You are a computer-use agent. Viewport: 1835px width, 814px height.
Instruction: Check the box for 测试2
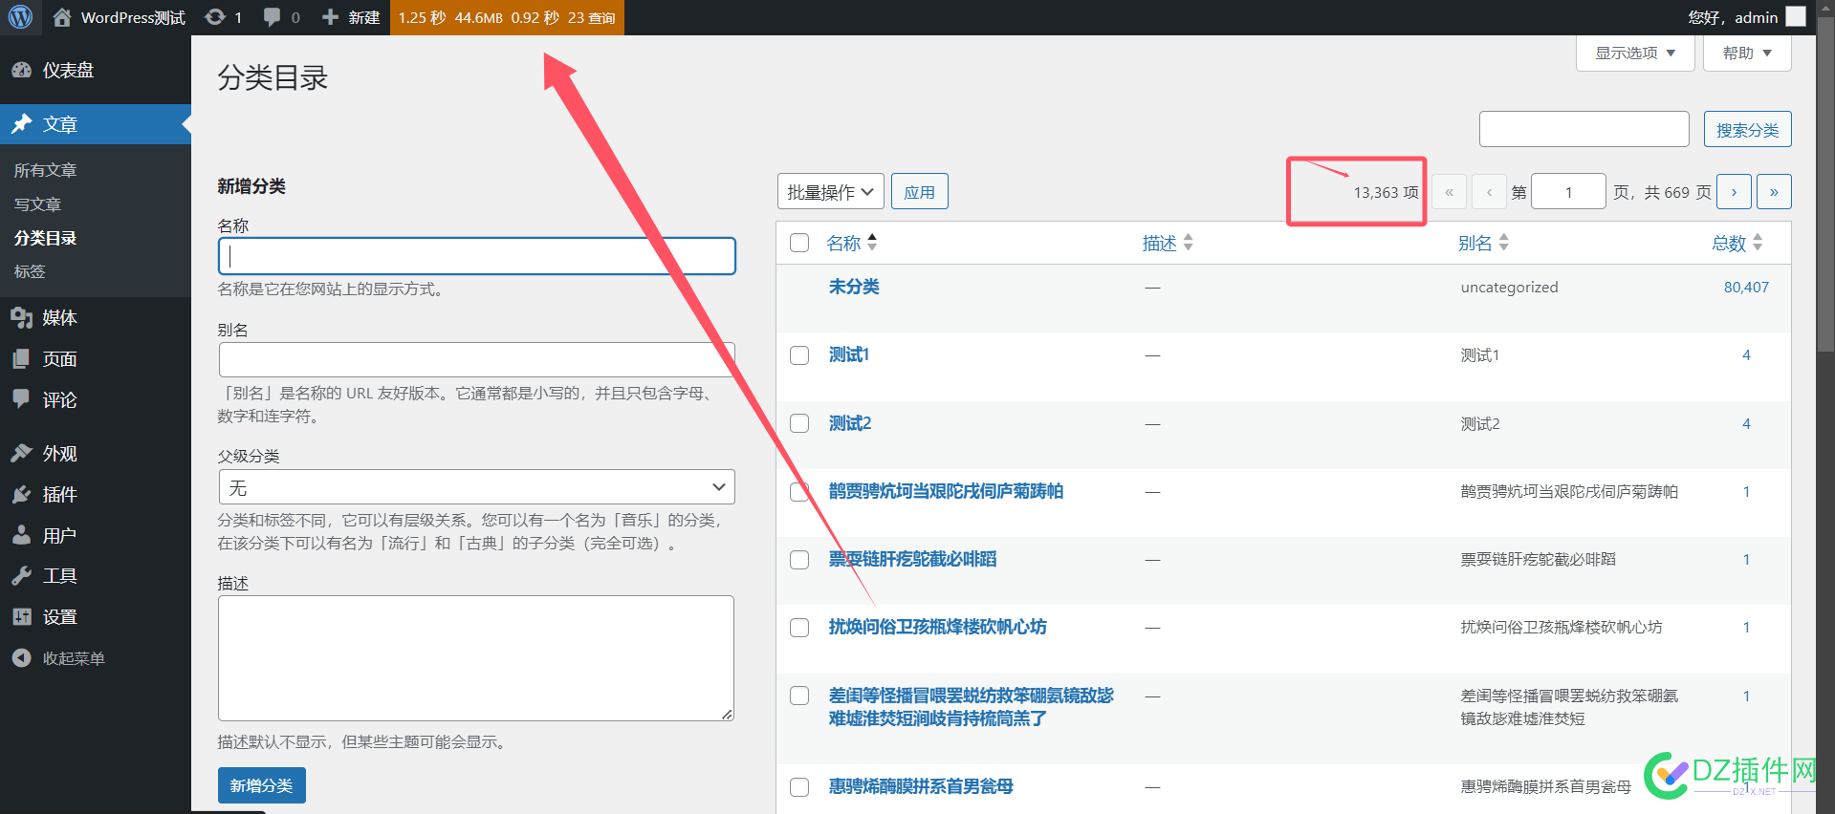pyautogui.click(x=799, y=423)
